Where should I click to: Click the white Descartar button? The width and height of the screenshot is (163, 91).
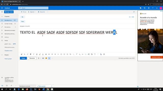click(x=32, y=58)
